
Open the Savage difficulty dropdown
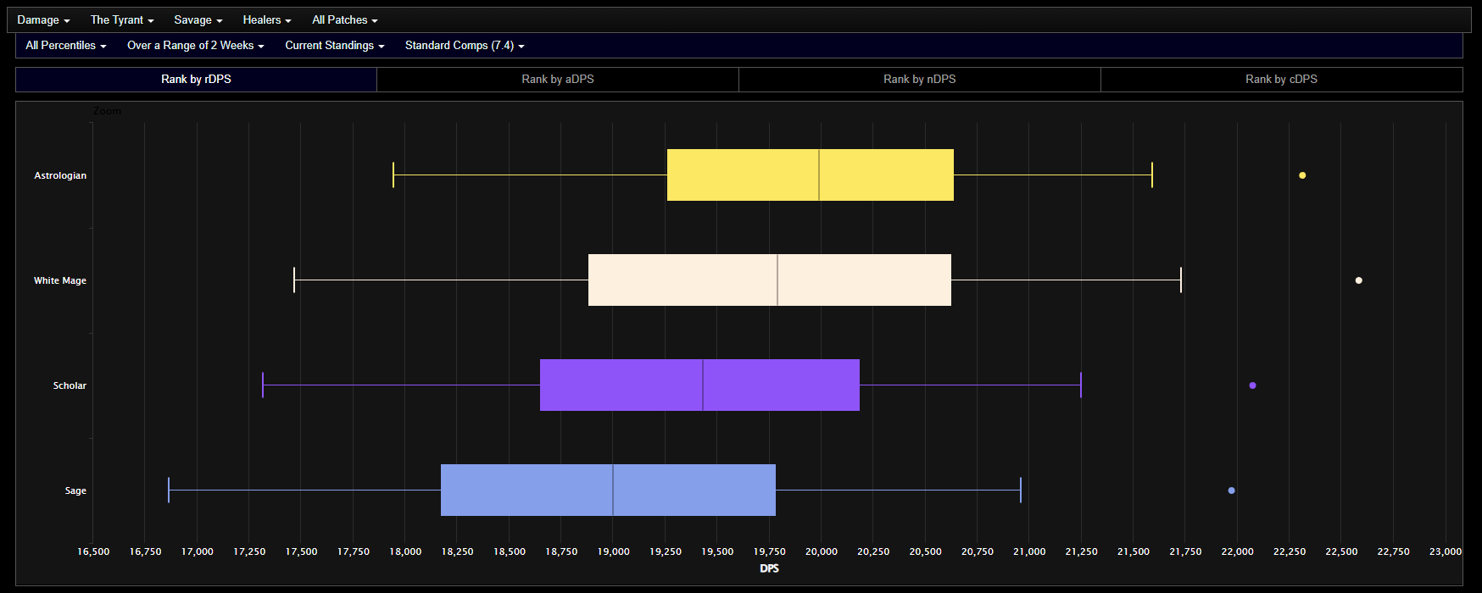coord(198,19)
